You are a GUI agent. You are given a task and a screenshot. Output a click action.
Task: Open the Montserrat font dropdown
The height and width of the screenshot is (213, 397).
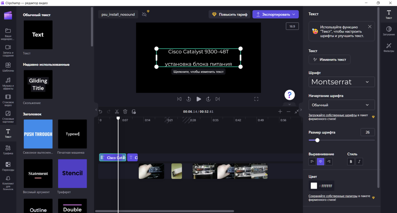click(x=341, y=82)
